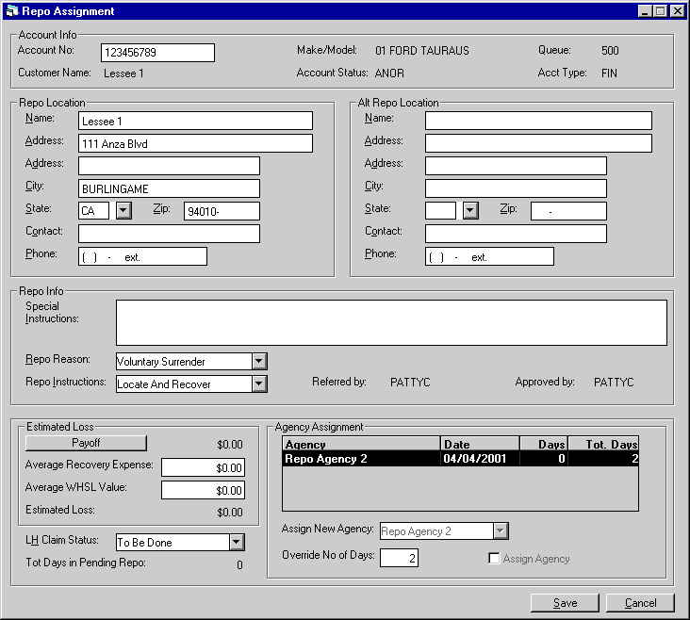The image size is (690, 620).
Task: Maximize the Repo Assignment window
Action: (661, 11)
